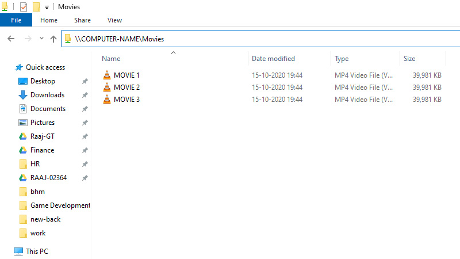Click the Properties quick access toolbar icon
The image size is (460, 259).
24,6
